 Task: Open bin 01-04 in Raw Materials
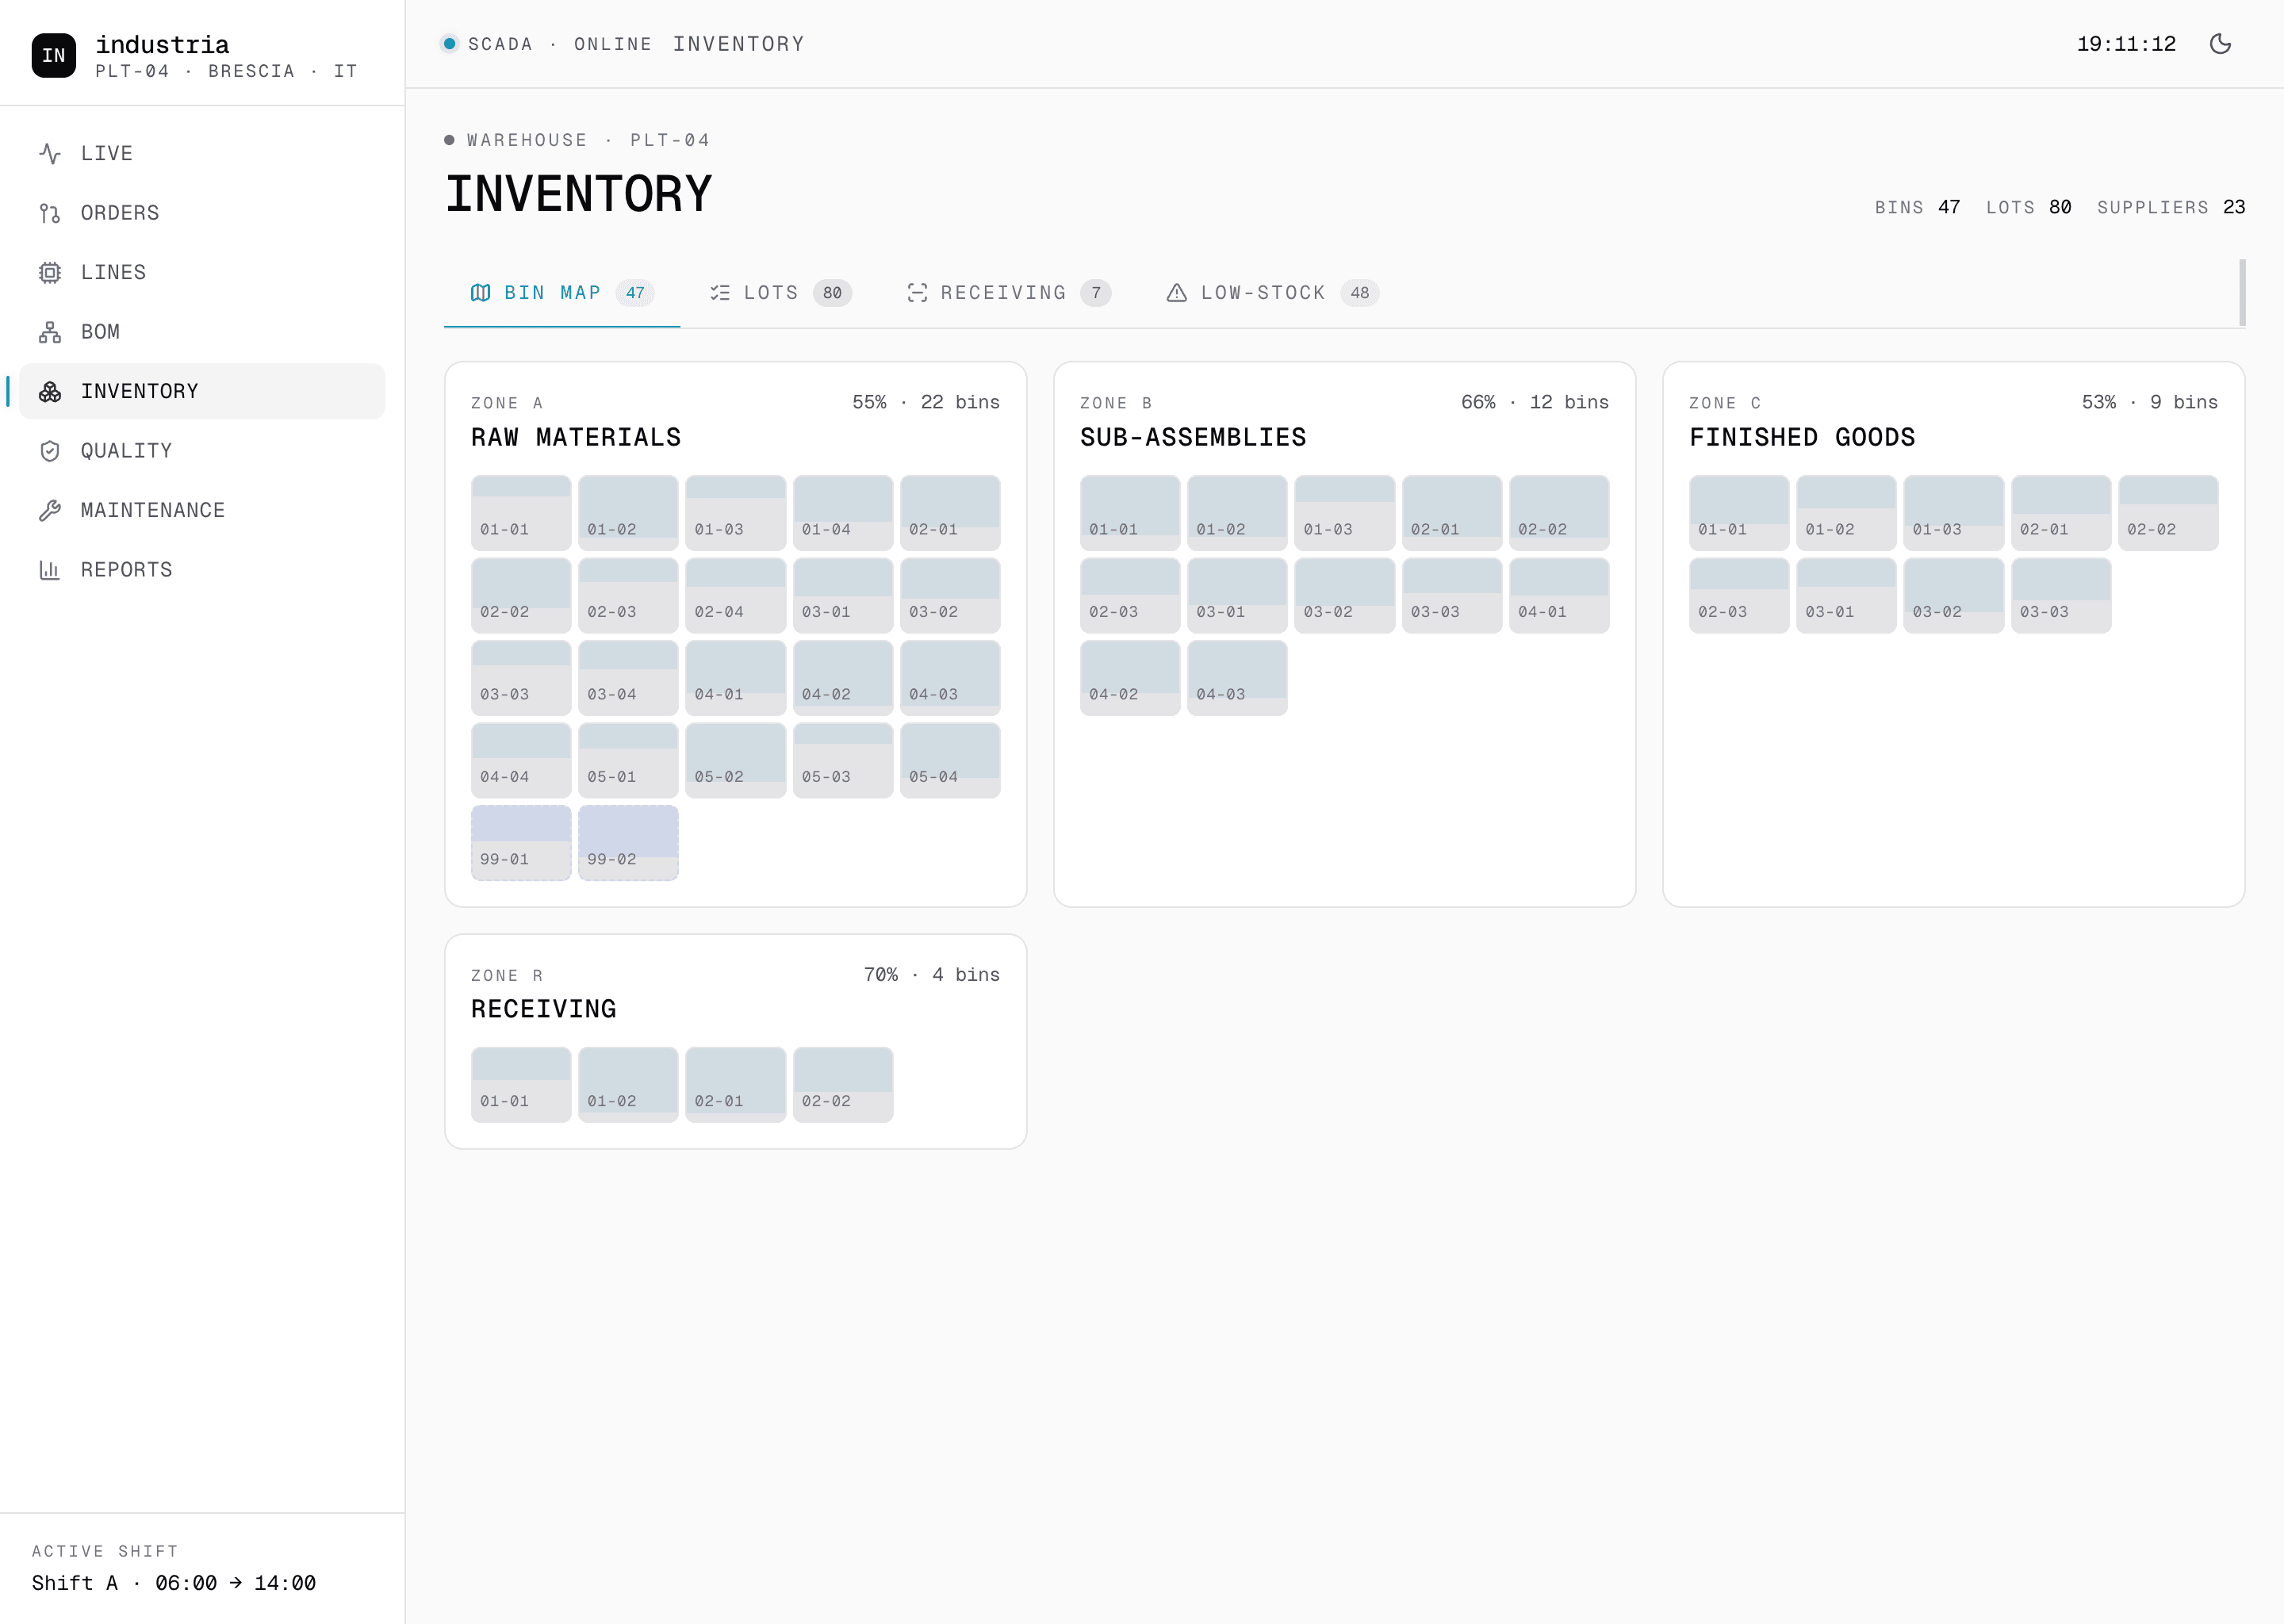point(843,513)
